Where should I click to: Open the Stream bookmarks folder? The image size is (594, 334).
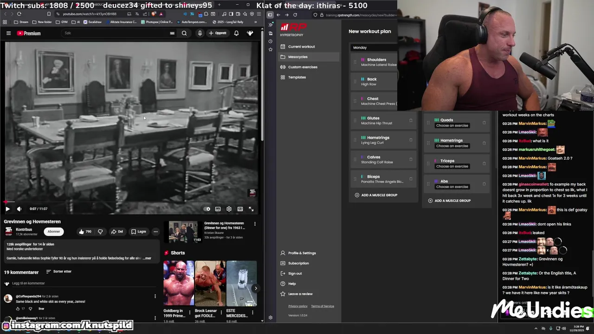[x=21, y=22]
